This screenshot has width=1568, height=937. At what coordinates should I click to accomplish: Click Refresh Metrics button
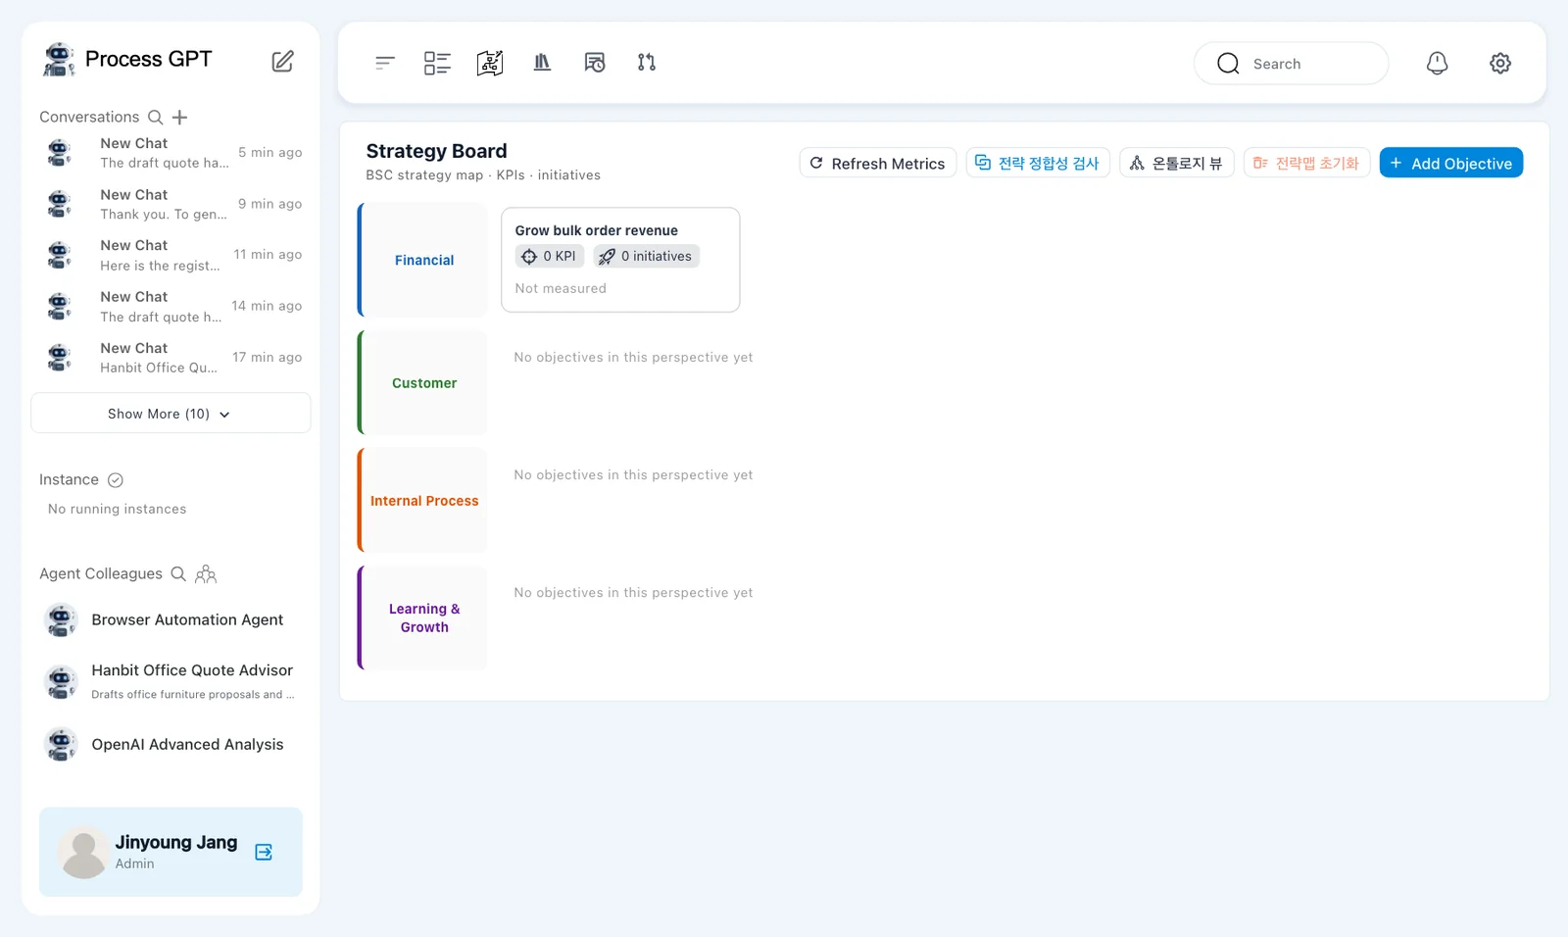click(x=878, y=163)
